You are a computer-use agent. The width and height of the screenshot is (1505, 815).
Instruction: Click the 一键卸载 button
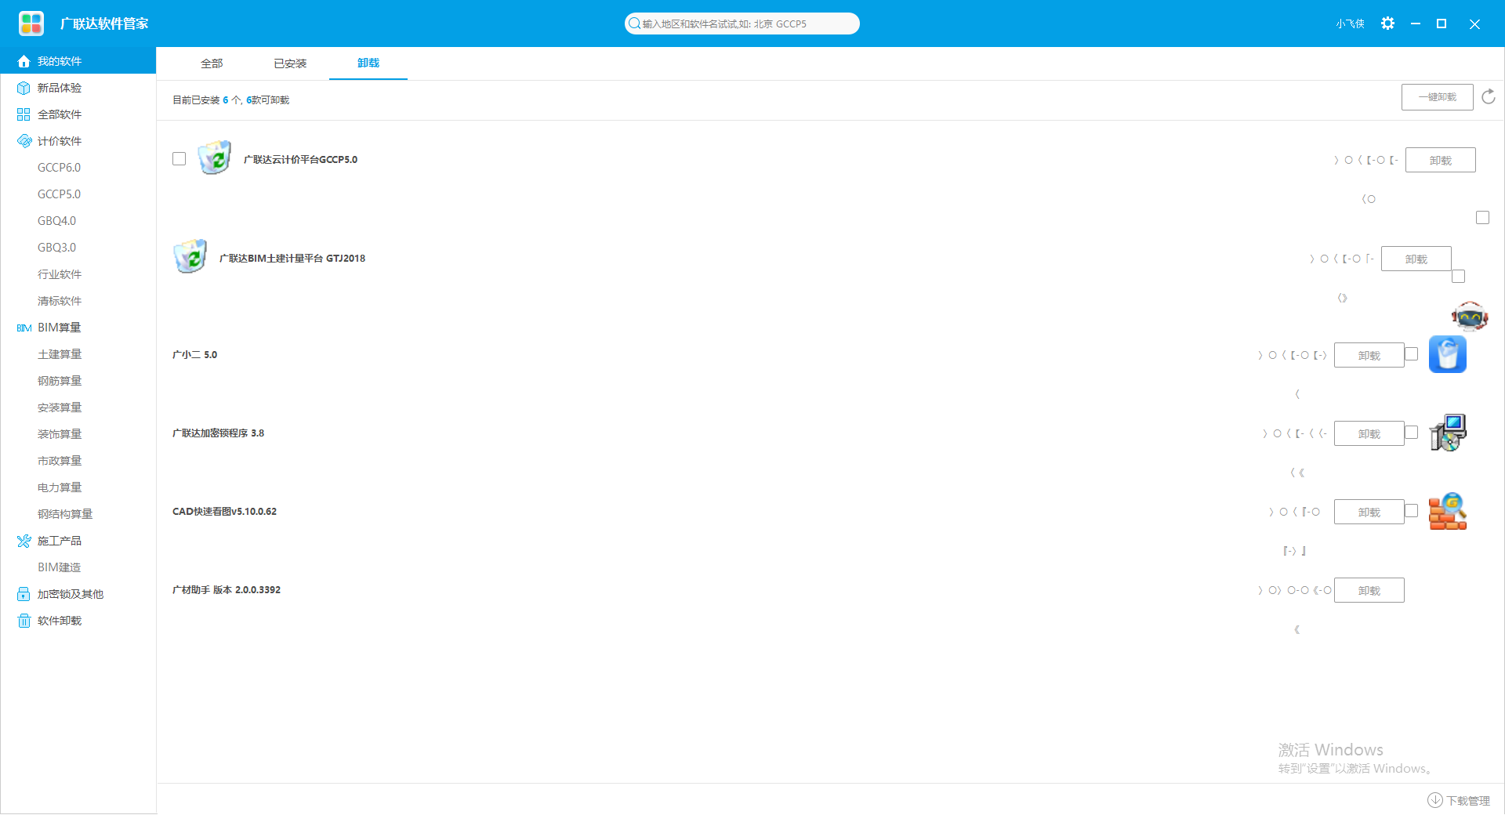coord(1437,97)
